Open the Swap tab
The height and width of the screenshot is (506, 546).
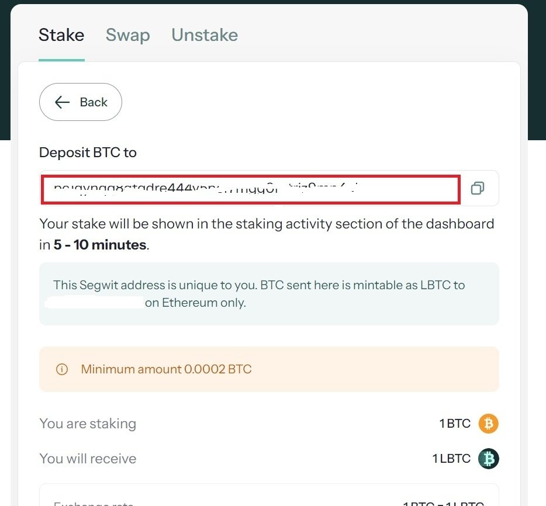[127, 35]
